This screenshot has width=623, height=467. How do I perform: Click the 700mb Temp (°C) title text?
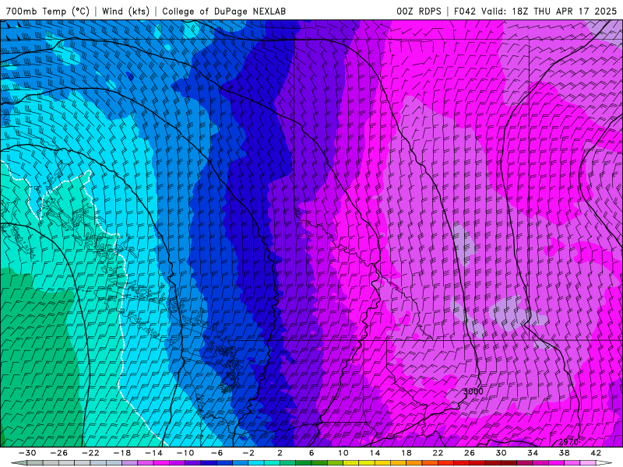click(48, 11)
